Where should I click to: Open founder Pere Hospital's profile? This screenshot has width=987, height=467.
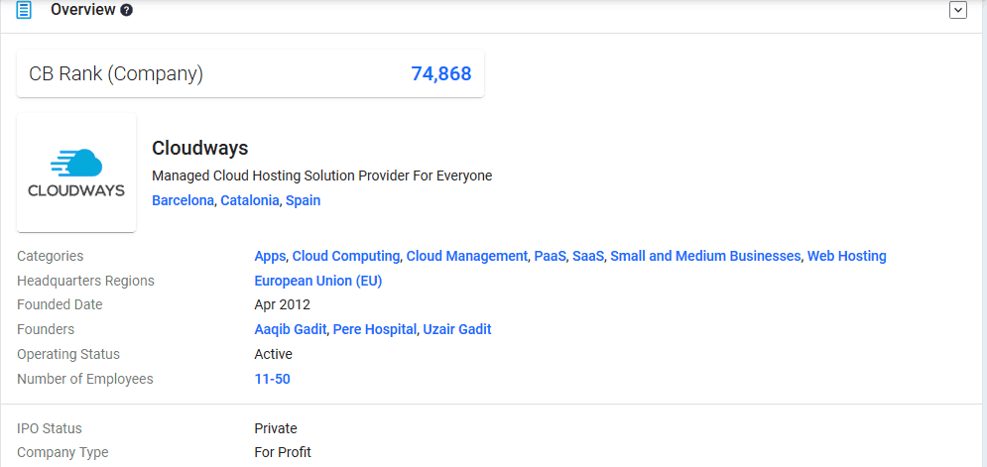pyautogui.click(x=375, y=329)
